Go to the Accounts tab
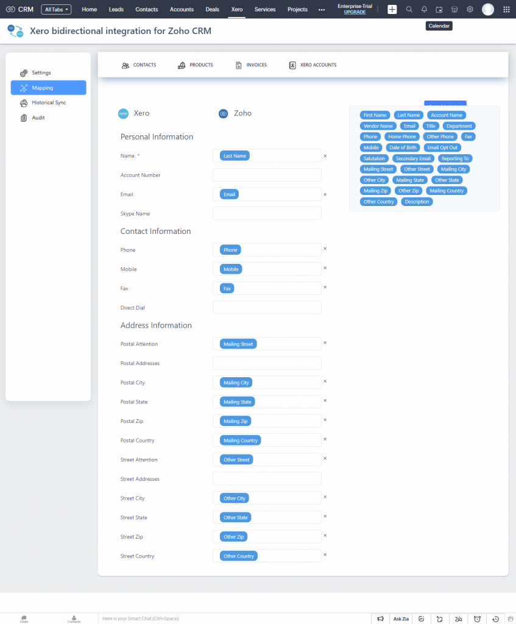 pos(182,10)
